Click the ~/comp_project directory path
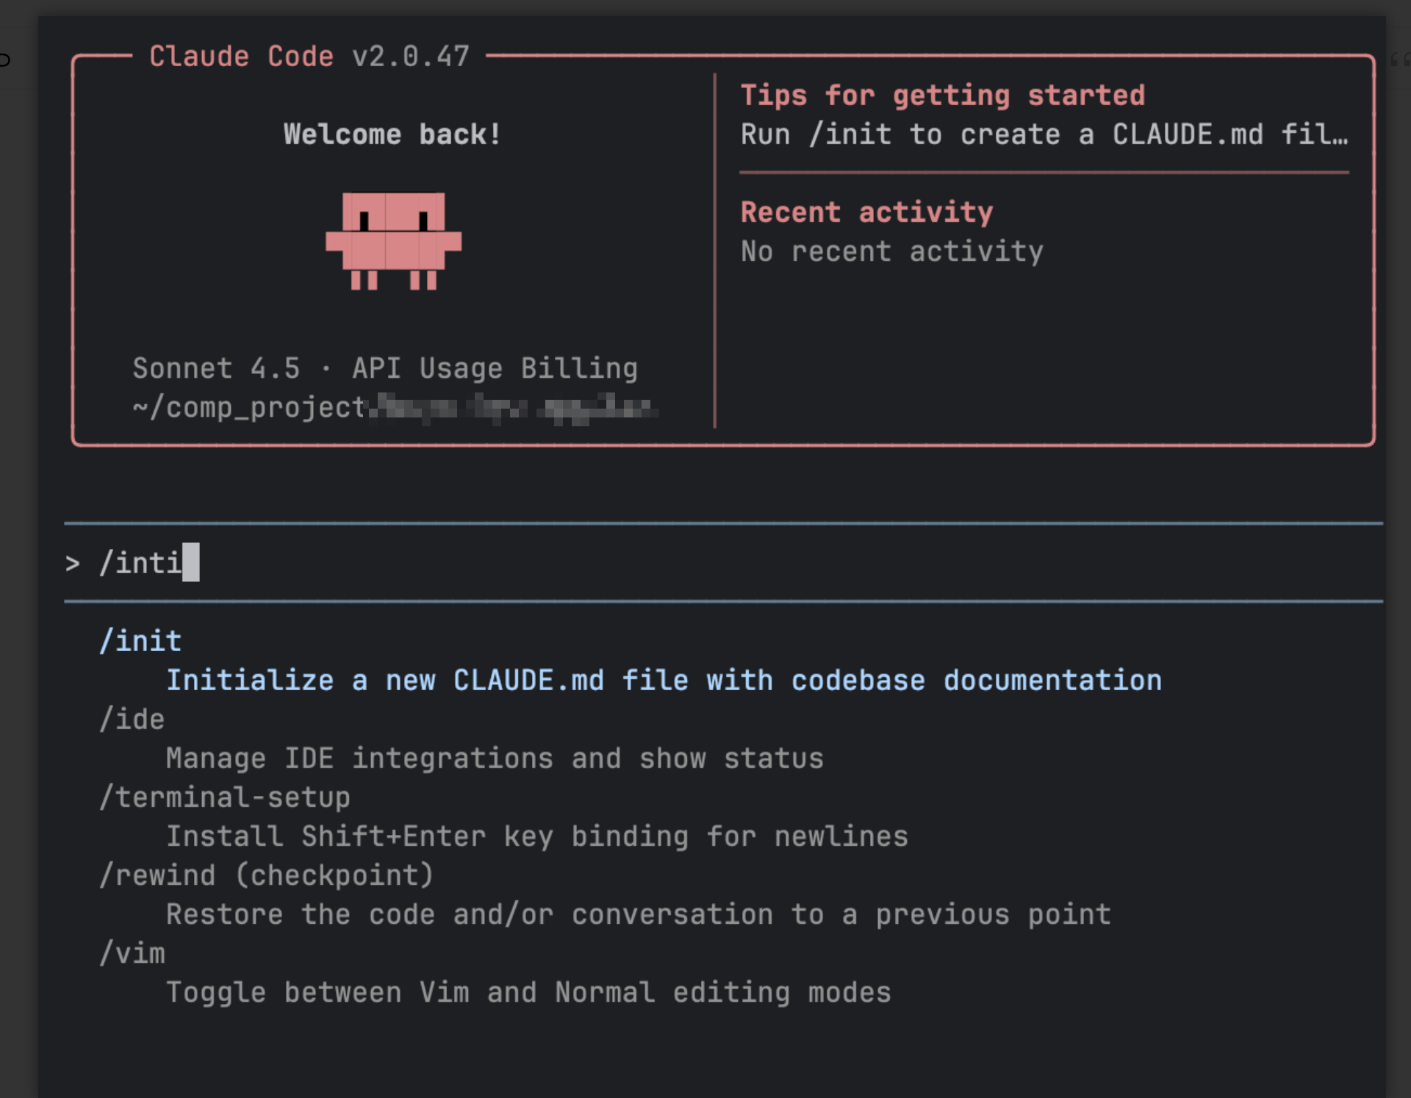This screenshot has width=1411, height=1098. pyautogui.click(x=246, y=407)
